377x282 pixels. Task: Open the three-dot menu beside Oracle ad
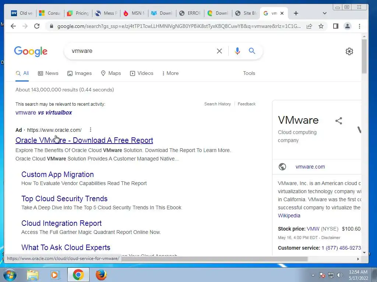pyautogui.click(x=91, y=130)
